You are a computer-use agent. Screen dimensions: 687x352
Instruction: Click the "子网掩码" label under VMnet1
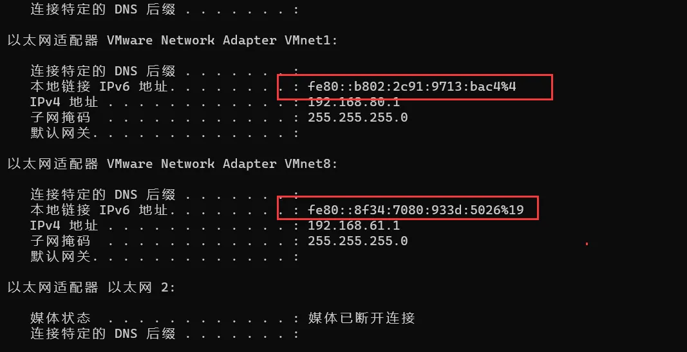(61, 118)
